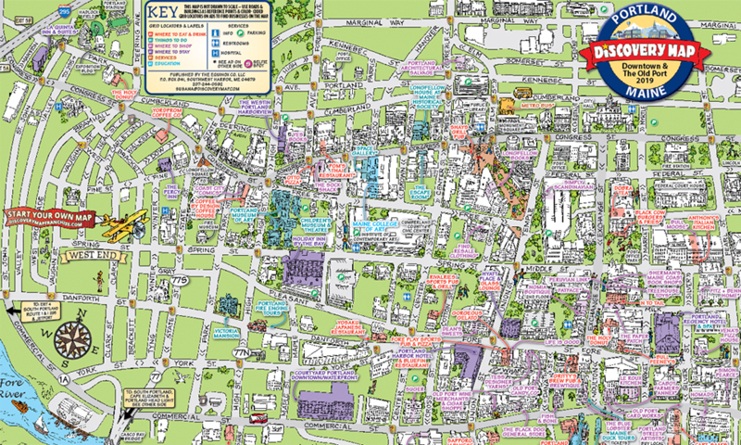Click the Start Your Own Map banner
Screen dimensions: 741x445
tap(50, 220)
